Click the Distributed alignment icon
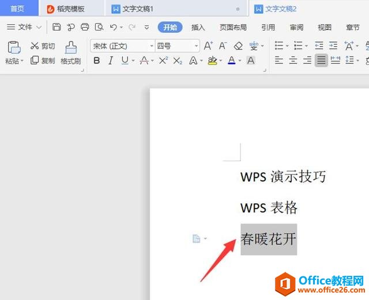369x300 pixels. (x=336, y=60)
